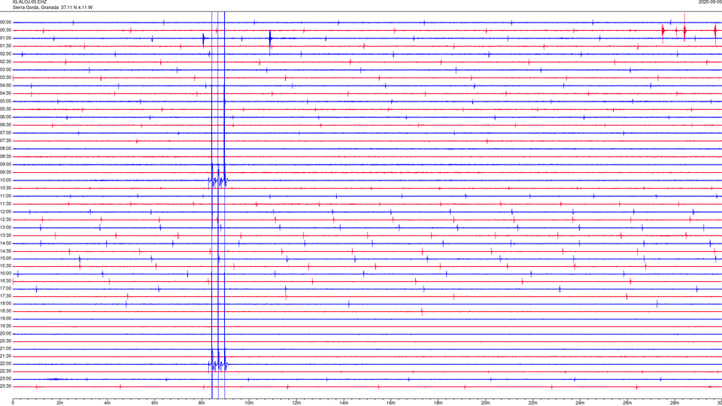Pick the 10:30 row label
The width and height of the screenshot is (722, 406).
pyautogui.click(x=5, y=188)
